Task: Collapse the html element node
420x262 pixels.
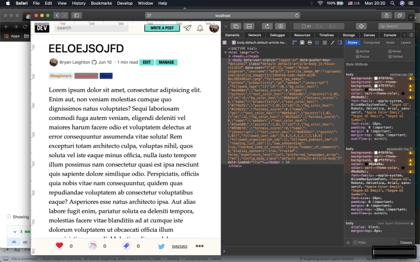Action: [x=226, y=52]
